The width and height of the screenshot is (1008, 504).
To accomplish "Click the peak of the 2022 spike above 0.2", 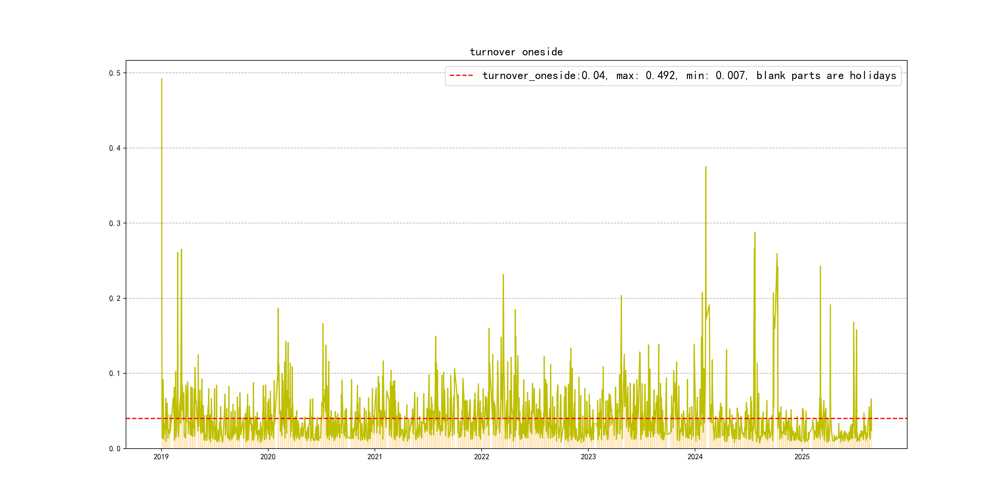I will pyautogui.click(x=503, y=275).
